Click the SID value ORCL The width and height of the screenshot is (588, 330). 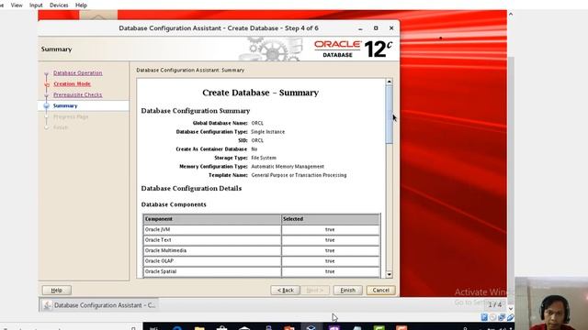tap(257, 140)
